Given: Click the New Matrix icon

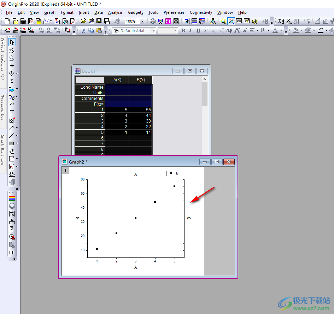Looking at the screenshot, I should coord(39,21).
